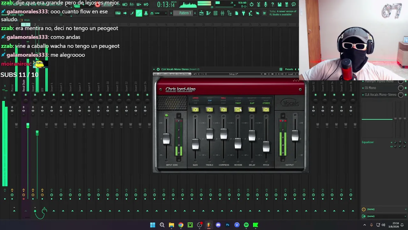
Task: Toggle the stamp typing keyboard icon
Action: 146,13
